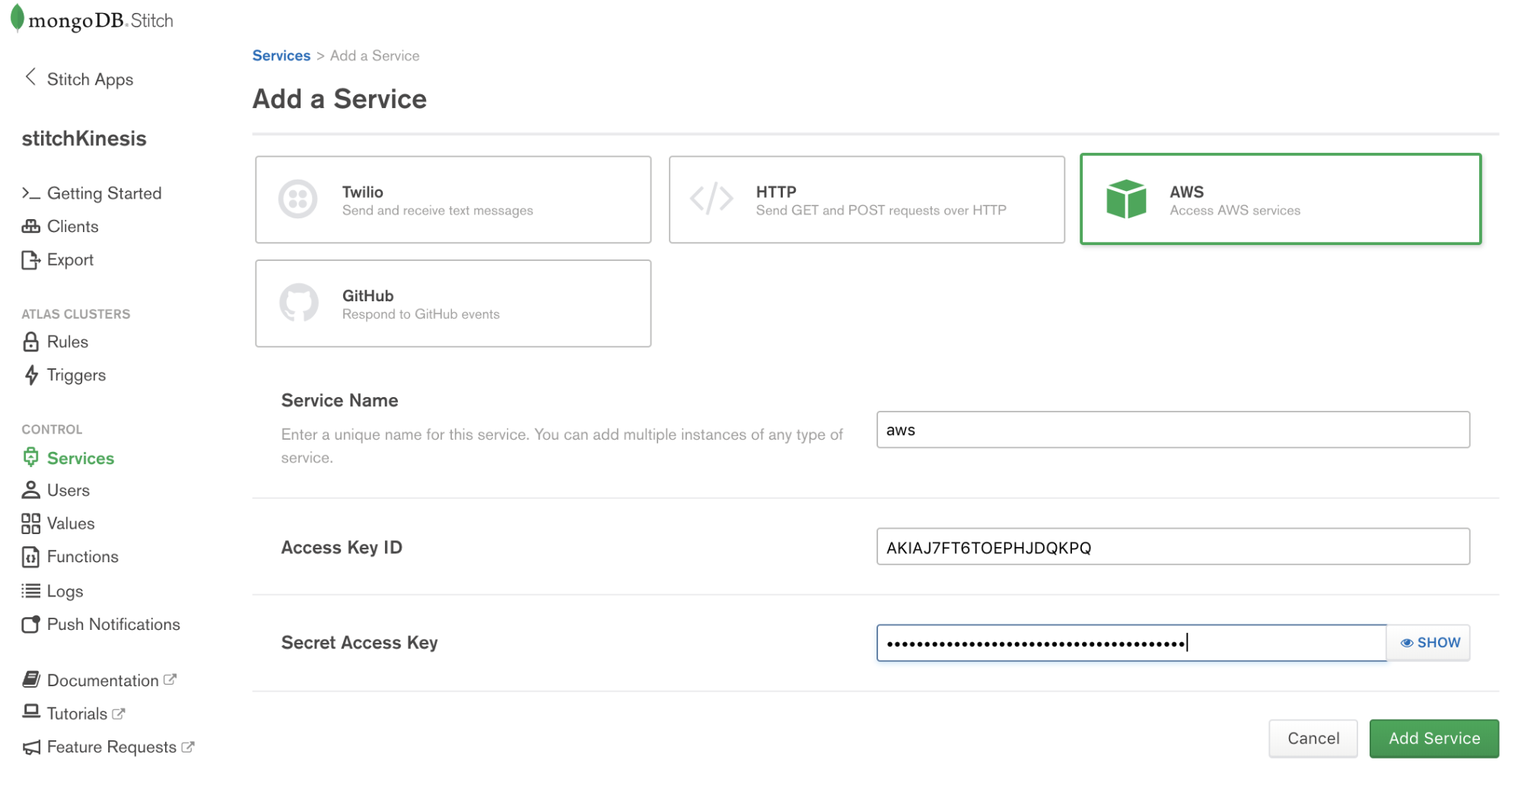The width and height of the screenshot is (1521, 792).
Task: Click the Secret Access Key input field
Action: click(1131, 643)
